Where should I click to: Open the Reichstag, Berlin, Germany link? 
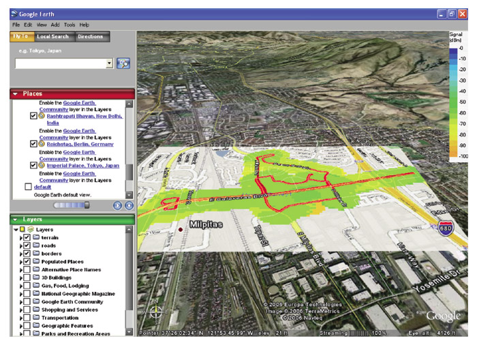(80, 144)
